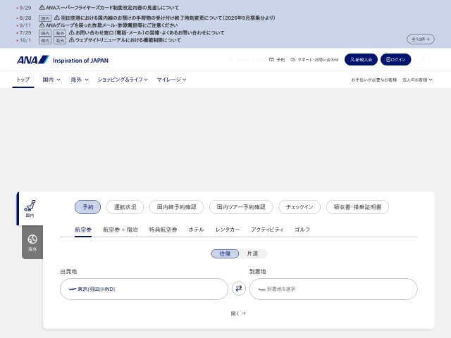Select the チェックイン pill
Screen dimensions: 451x338
pyautogui.click(x=299, y=207)
